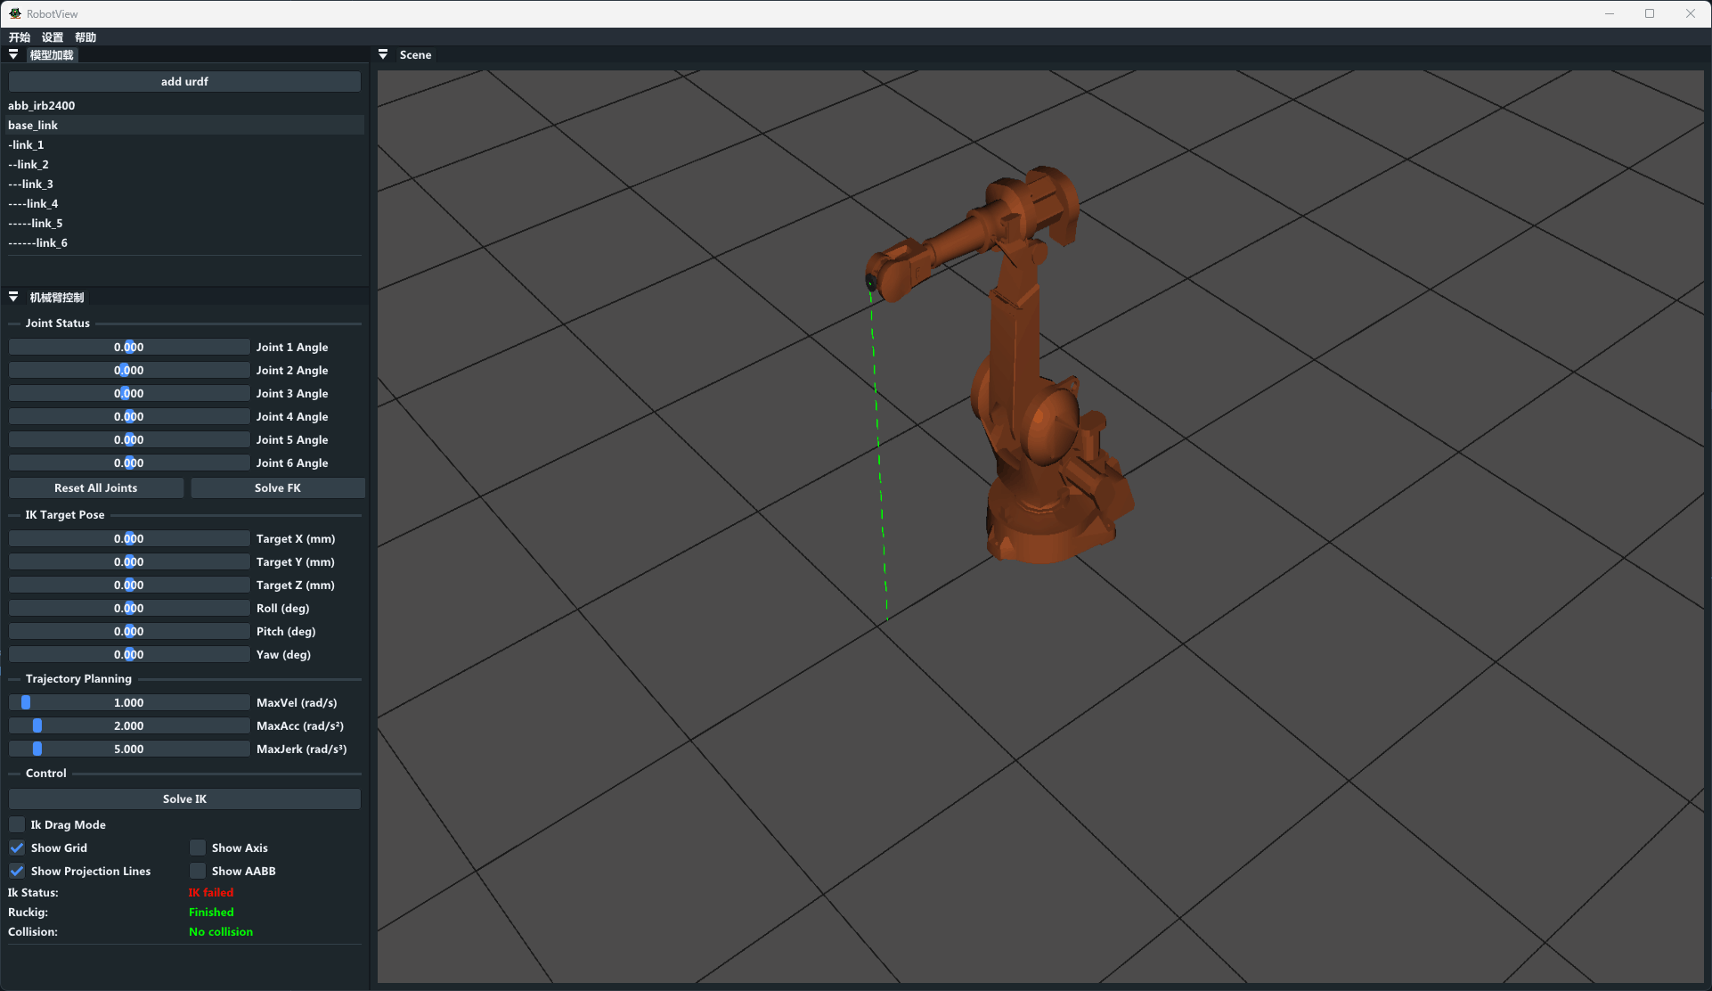Enable the Show Axis checkbox
The height and width of the screenshot is (991, 1712).
(198, 848)
